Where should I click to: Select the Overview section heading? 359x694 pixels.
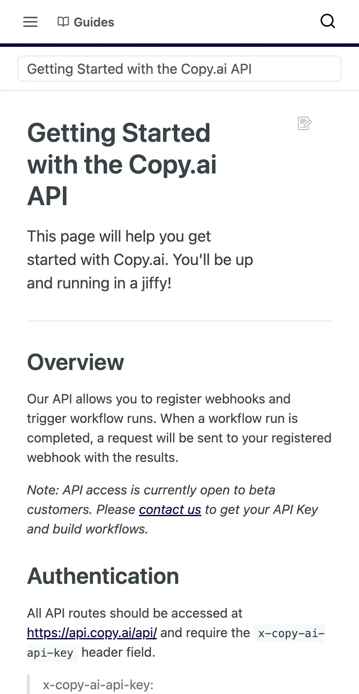75,362
